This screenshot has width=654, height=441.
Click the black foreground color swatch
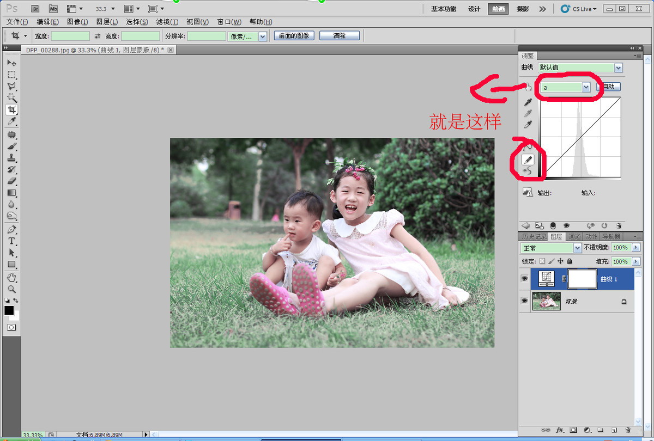(x=9, y=310)
